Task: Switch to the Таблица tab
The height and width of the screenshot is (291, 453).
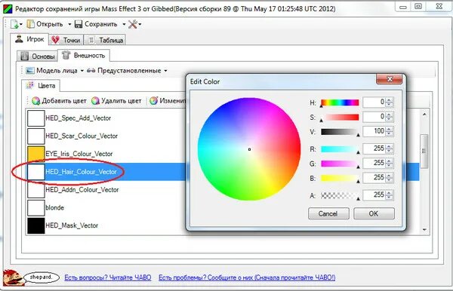Action: pyautogui.click(x=105, y=40)
